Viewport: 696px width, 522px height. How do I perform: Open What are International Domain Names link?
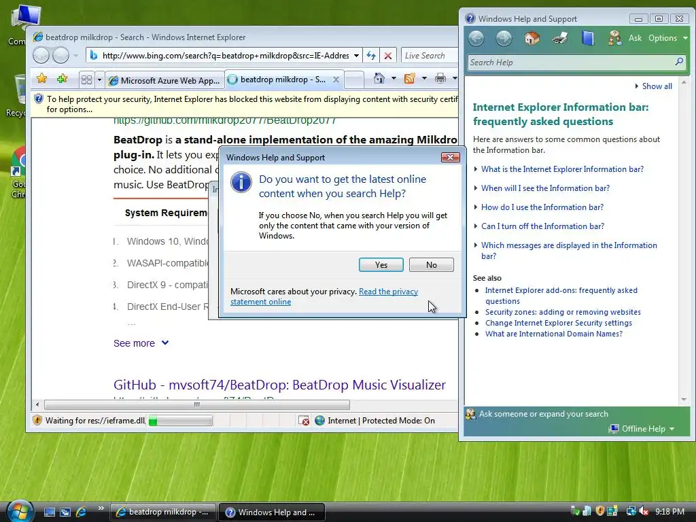[553, 334]
